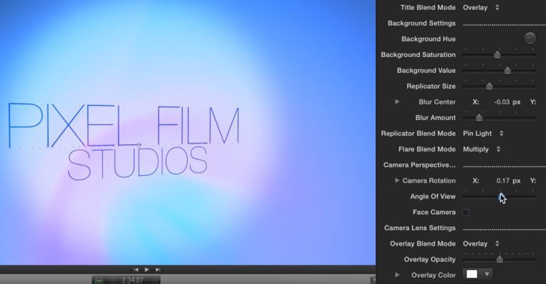Open the Overlay Blend Mode dropdown
546x284 pixels.
tap(481, 244)
